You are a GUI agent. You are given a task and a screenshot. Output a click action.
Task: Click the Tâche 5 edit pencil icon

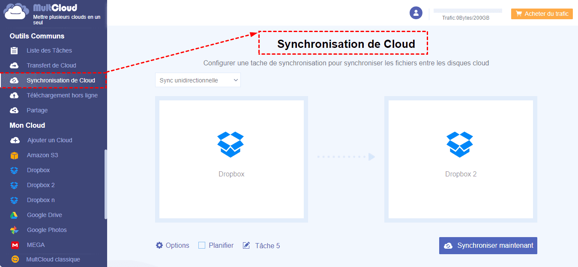[x=246, y=245]
